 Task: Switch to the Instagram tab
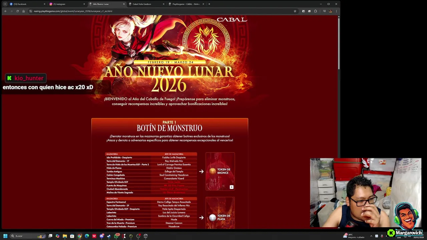pyautogui.click(x=66, y=4)
